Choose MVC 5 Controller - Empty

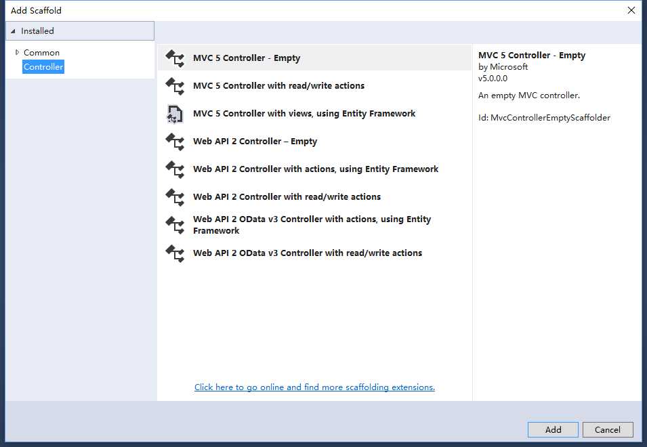tap(314, 58)
